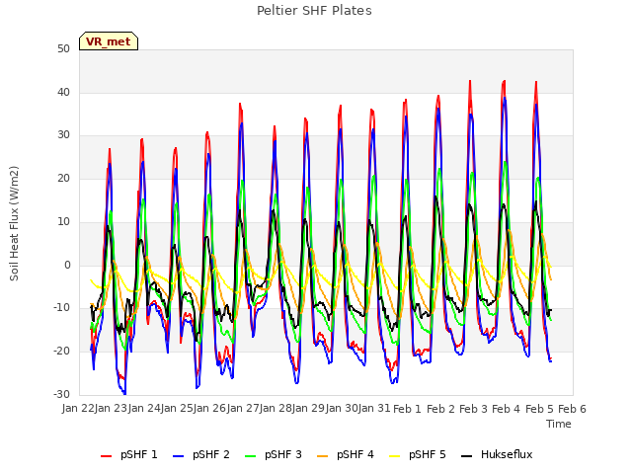Viewport: 632px width, 474px height.
Task: Click the 30 y-axis tick label
Action: point(63,135)
